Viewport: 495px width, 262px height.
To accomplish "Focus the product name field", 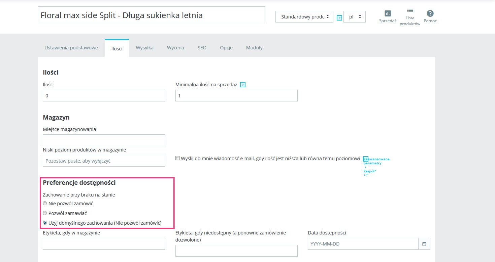I will (151, 15).
